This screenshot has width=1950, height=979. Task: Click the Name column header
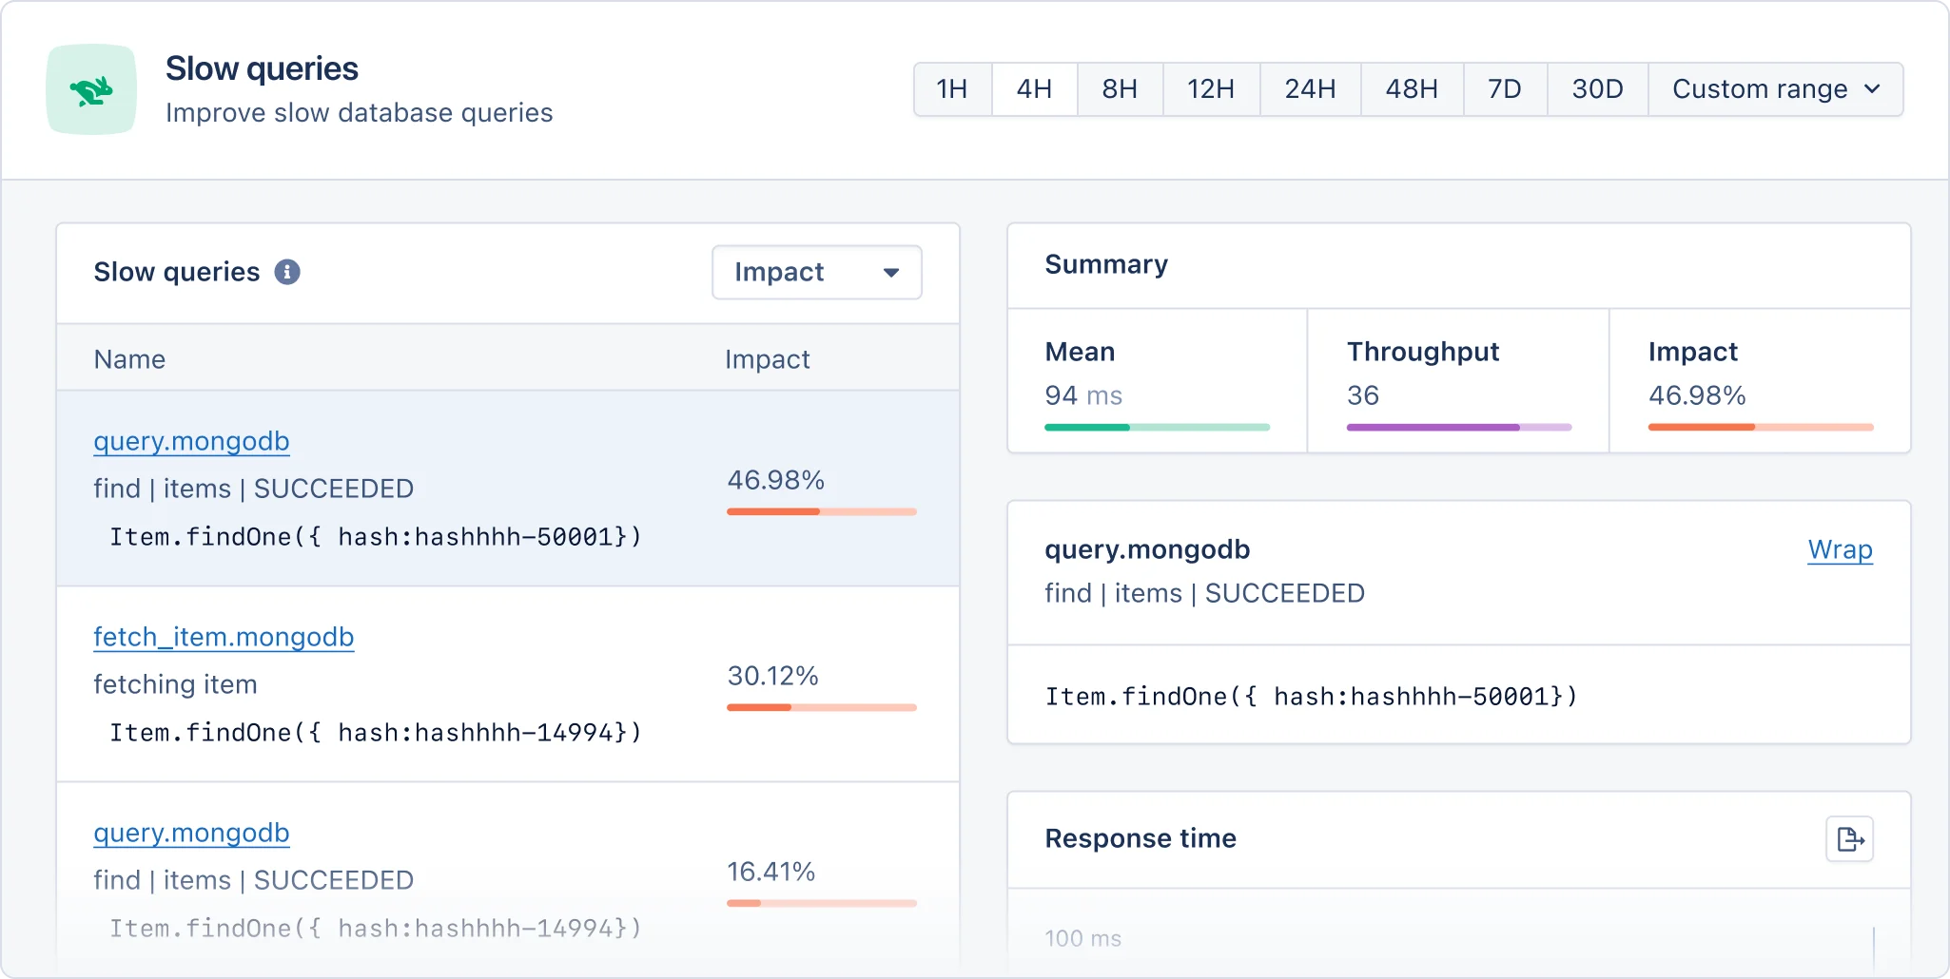tap(129, 359)
